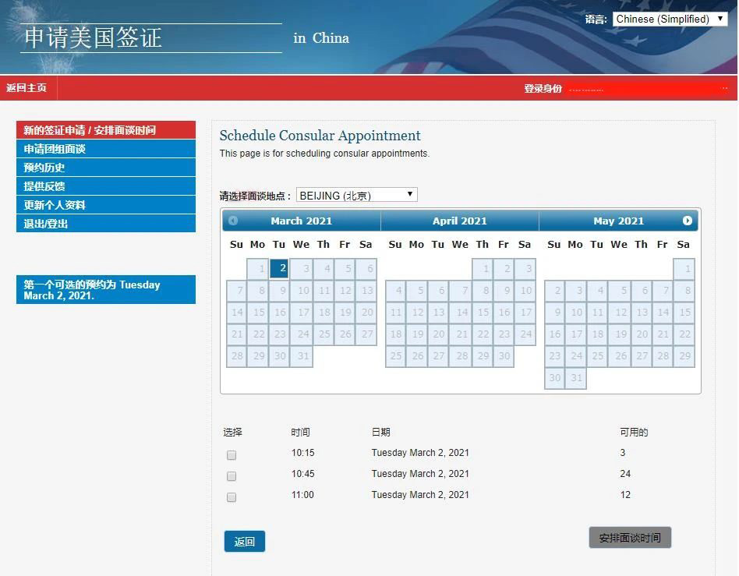This screenshot has height=576, width=739.
Task: Select 提供反馈 sidebar item
Action: (x=106, y=186)
